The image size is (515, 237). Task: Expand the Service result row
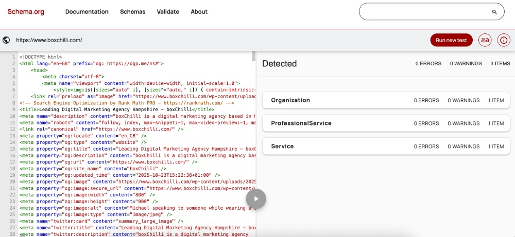click(x=386, y=146)
